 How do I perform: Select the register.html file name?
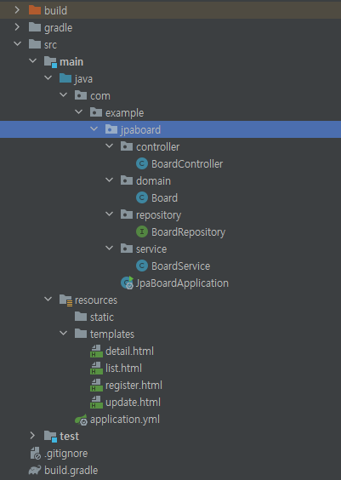(134, 386)
